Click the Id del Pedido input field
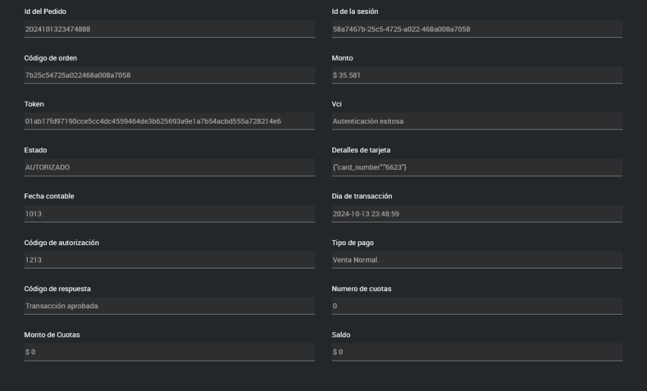The height and width of the screenshot is (391, 647). click(169, 29)
